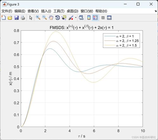
Task: Open the 工具(T) menu
Action: click(59, 11)
